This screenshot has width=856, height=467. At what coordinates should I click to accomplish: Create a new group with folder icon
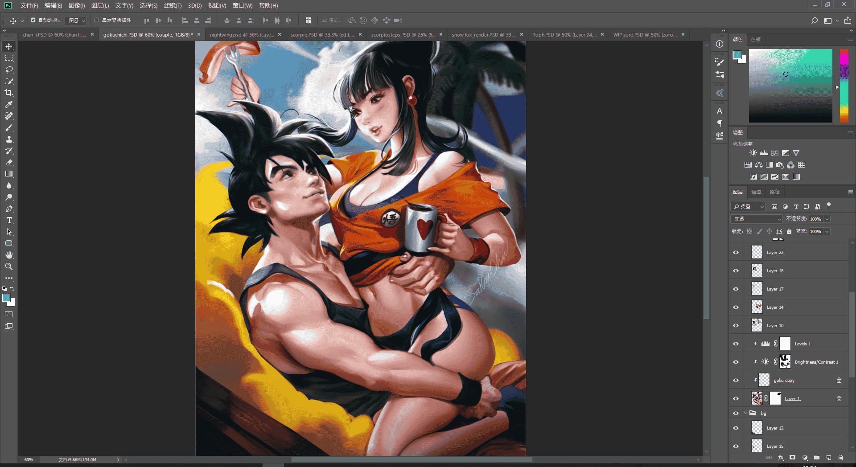[x=817, y=458]
